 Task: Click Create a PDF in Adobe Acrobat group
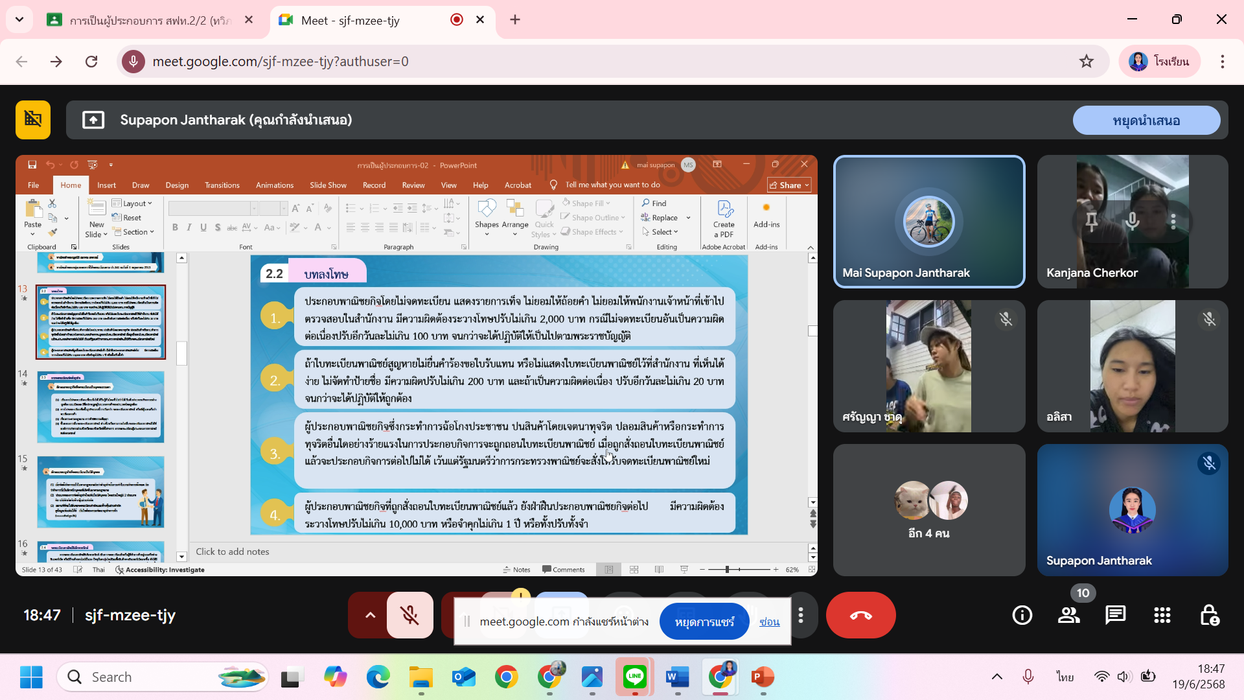[724, 218]
